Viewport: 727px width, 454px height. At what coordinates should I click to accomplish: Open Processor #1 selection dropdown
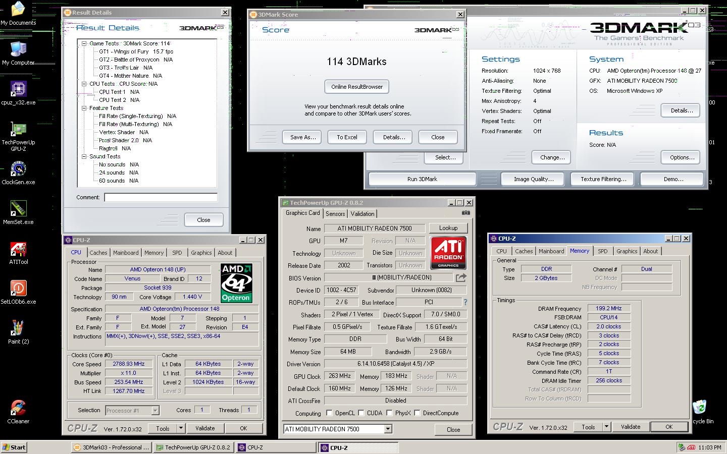pos(155,411)
